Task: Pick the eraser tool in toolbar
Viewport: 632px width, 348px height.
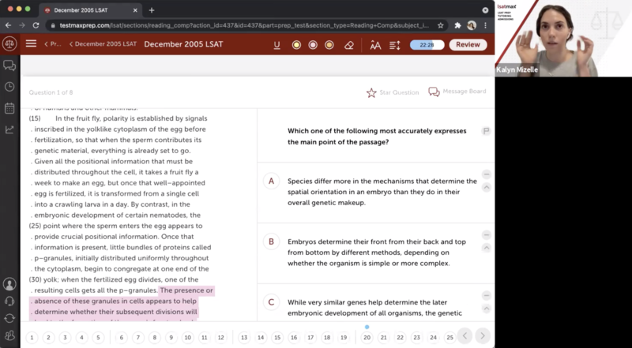Action: pos(348,45)
